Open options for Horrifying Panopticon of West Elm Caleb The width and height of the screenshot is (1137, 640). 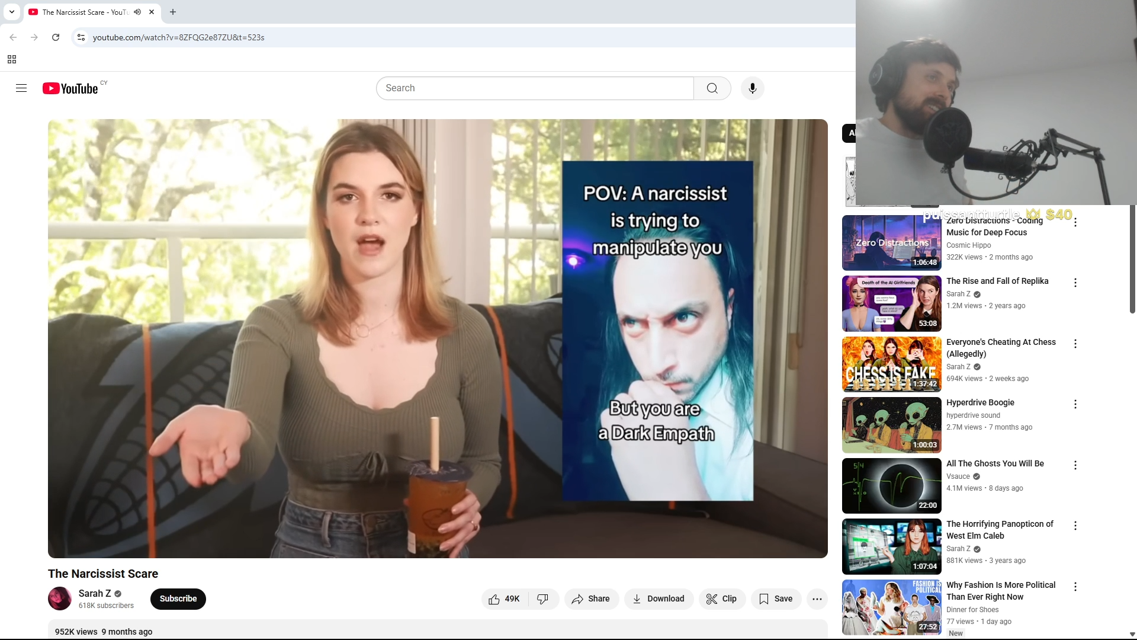click(1075, 526)
